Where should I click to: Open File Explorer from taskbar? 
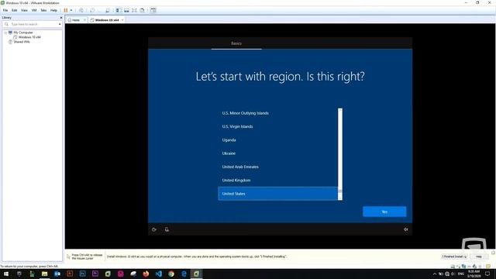tap(45, 274)
